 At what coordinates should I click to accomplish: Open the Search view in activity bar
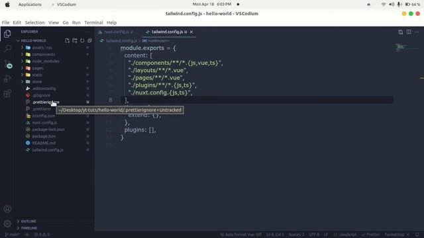click(x=7, y=48)
